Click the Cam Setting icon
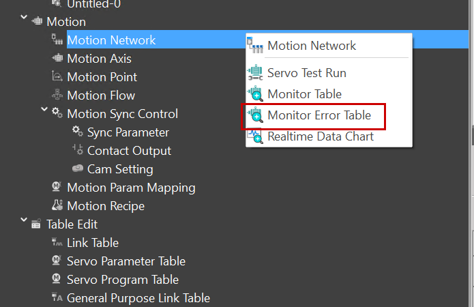The width and height of the screenshot is (474, 307). pos(78,169)
